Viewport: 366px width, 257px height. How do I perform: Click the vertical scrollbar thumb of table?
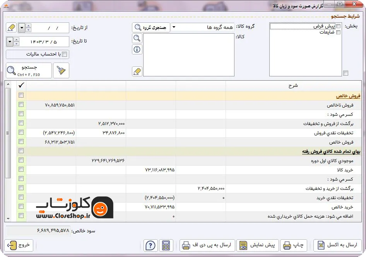[8, 133]
